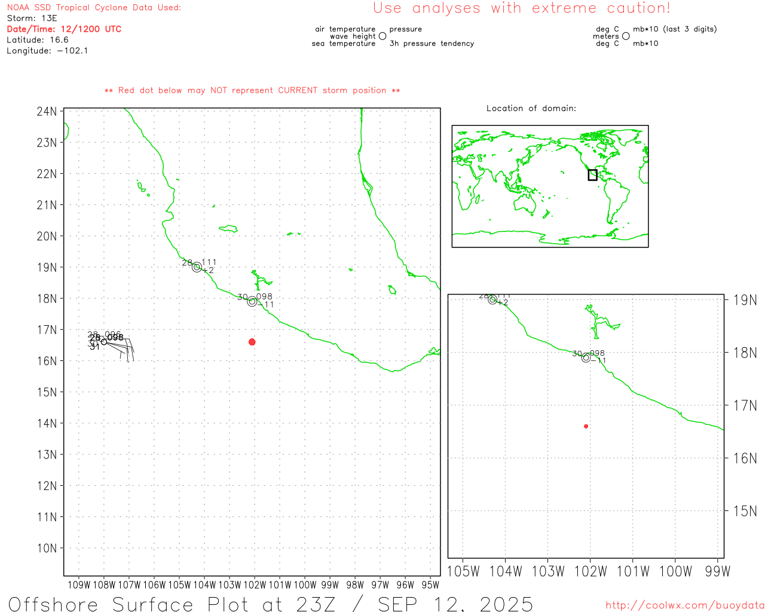This screenshot has height=612, width=765.
Task: Click the '22N' latitude axis label
Action: [x=47, y=174]
